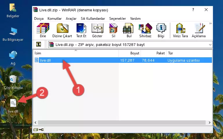Open the address bar dropdown arrow

[210, 44]
